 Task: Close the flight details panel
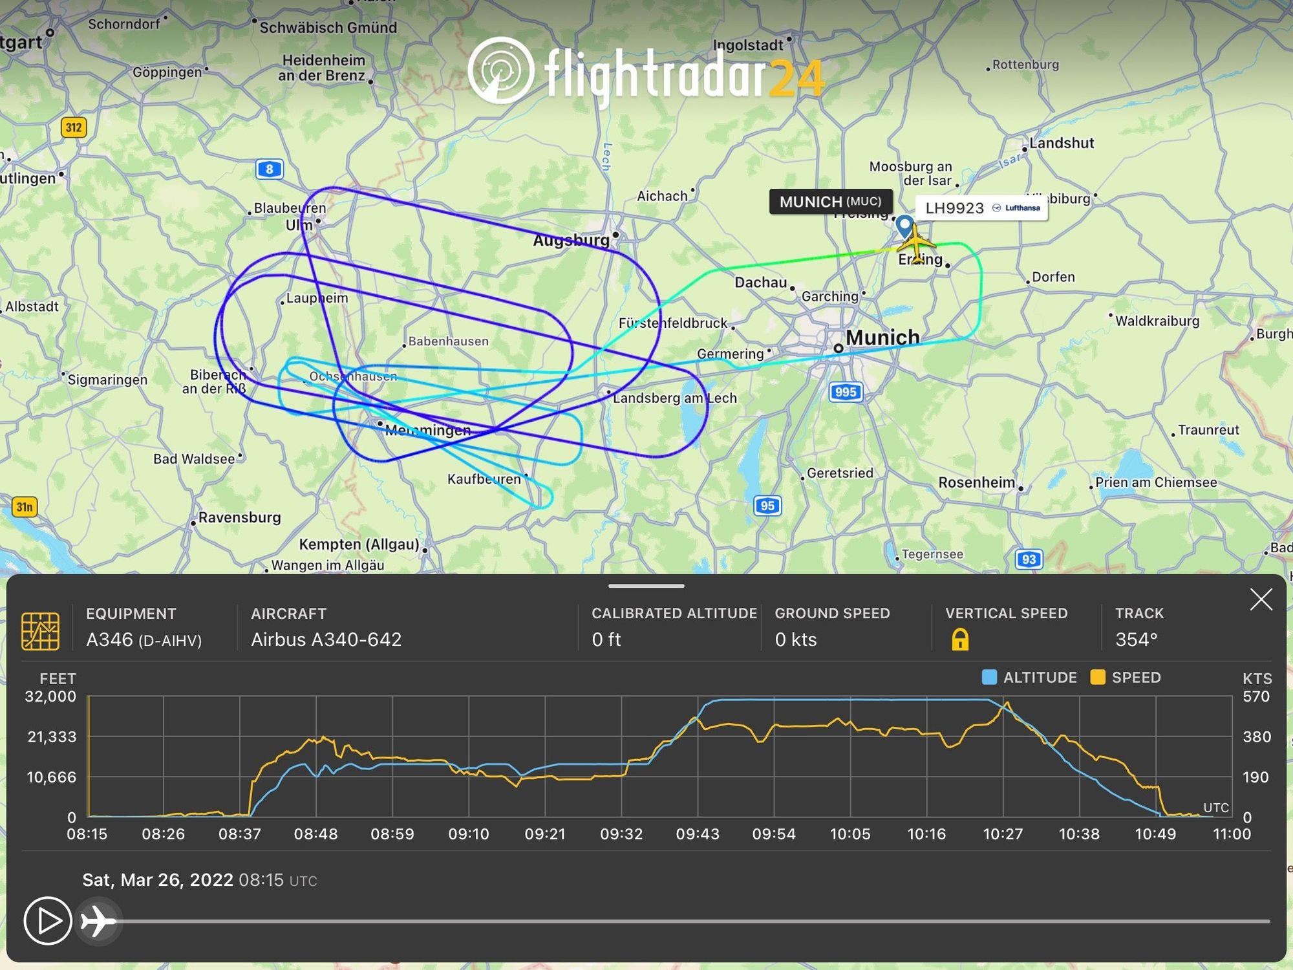(1261, 599)
